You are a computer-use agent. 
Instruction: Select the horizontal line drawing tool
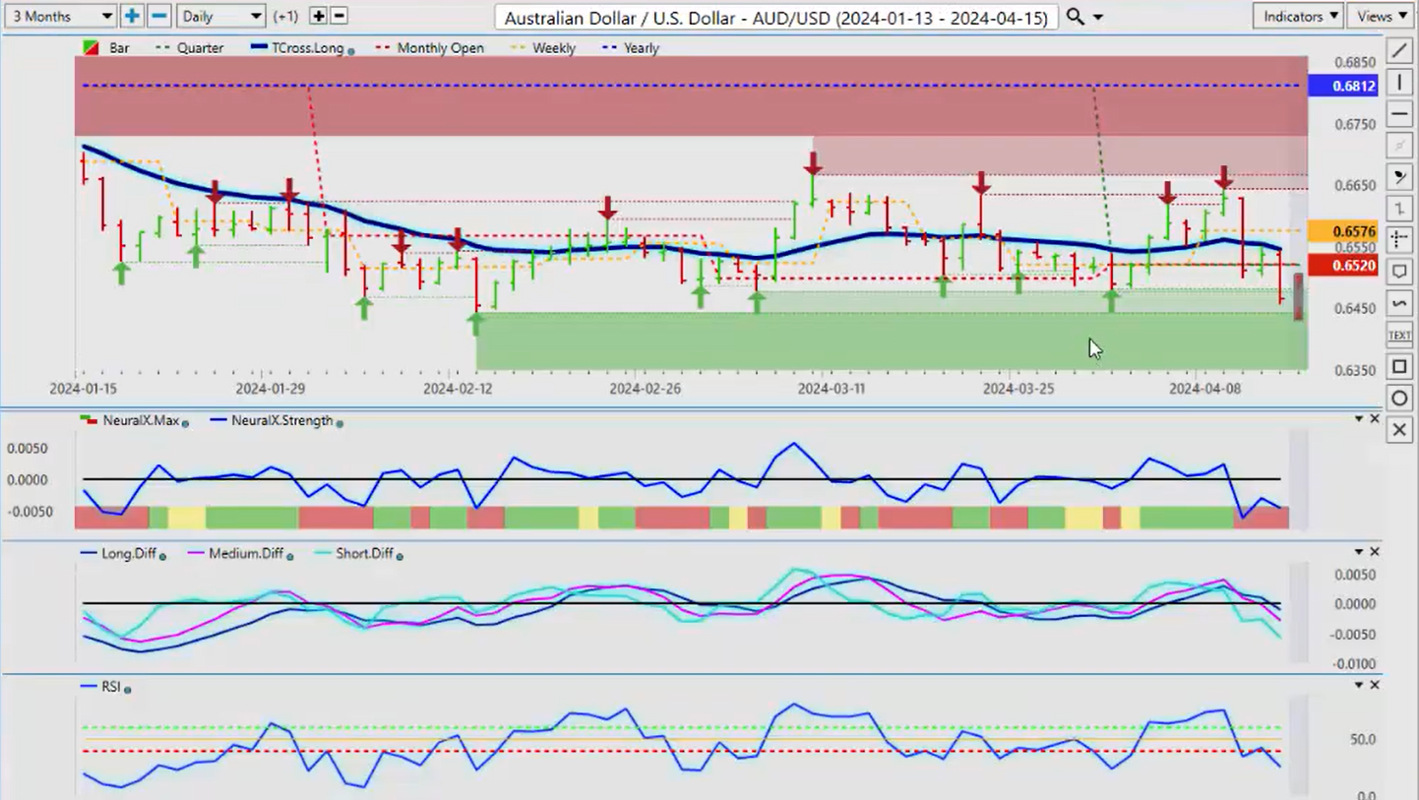coord(1398,114)
